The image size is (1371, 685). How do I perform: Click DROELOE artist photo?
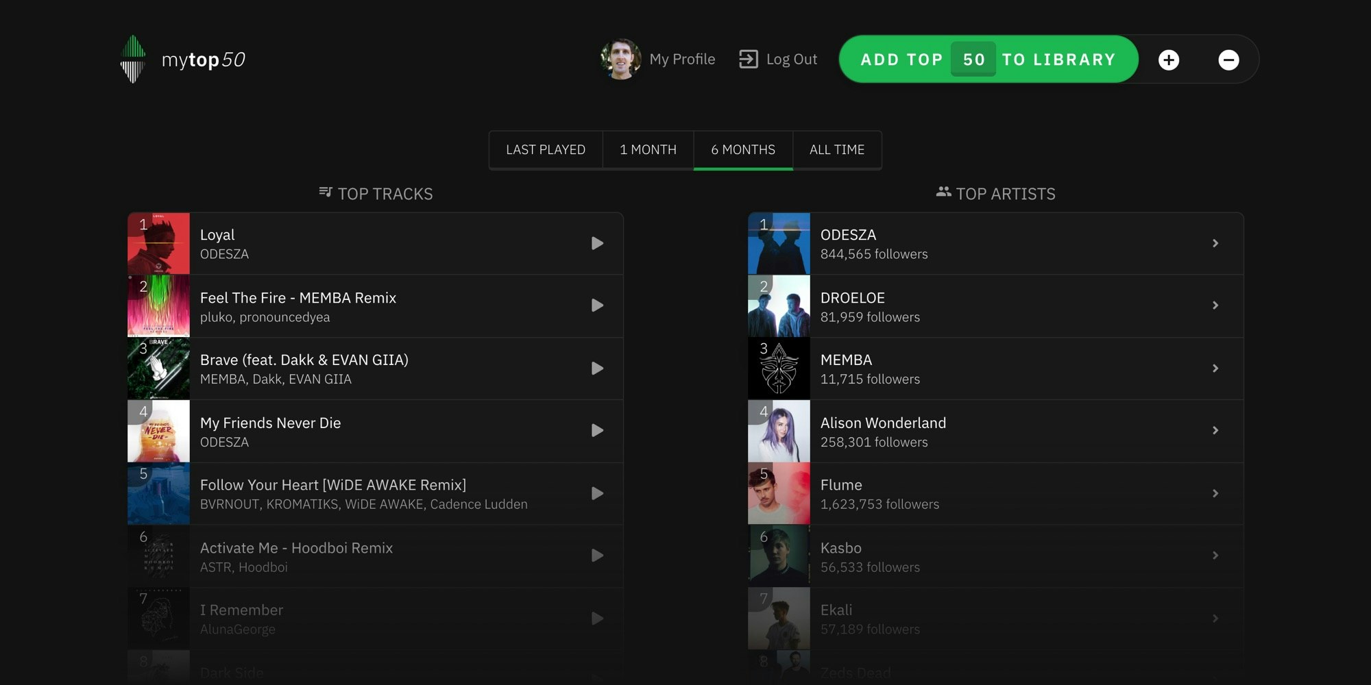pyautogui.click(x=779, y=306)
